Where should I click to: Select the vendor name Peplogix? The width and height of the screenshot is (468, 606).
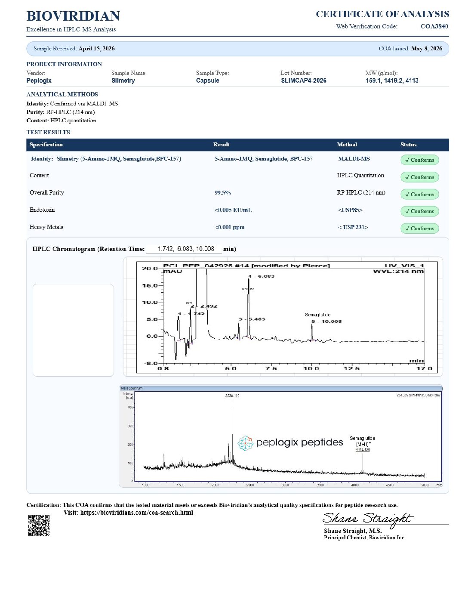(x=39, y=80)
